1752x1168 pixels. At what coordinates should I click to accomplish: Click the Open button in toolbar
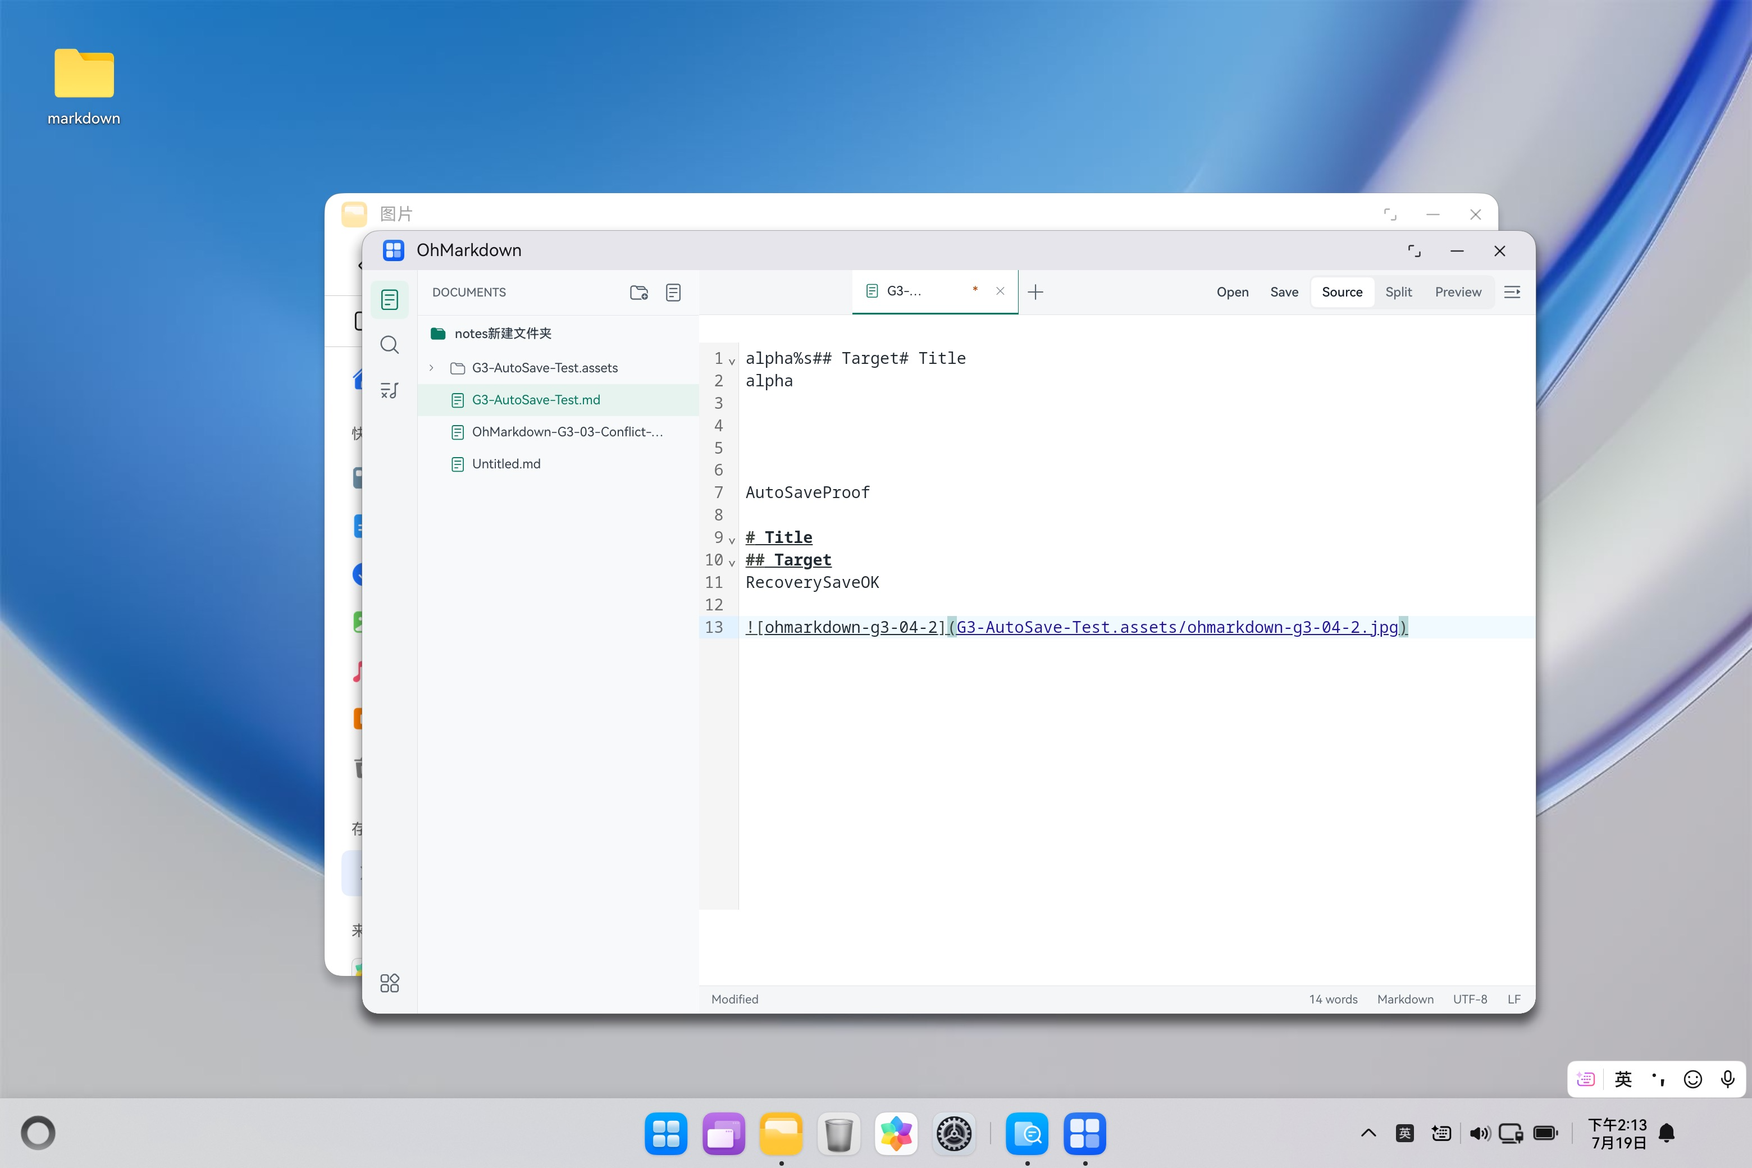click(x=1232, y=292)
